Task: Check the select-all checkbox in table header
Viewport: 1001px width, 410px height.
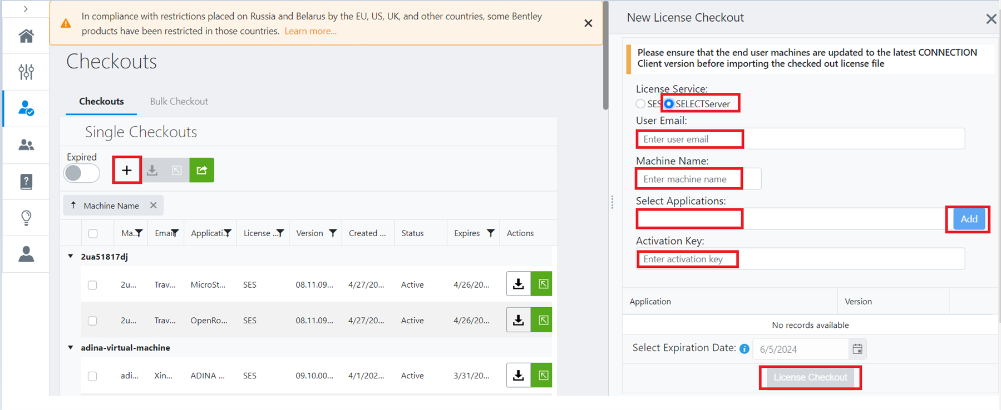Action: click(x=93, y=233)
